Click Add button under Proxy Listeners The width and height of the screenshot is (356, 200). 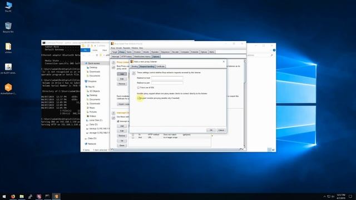pos(122,74)
